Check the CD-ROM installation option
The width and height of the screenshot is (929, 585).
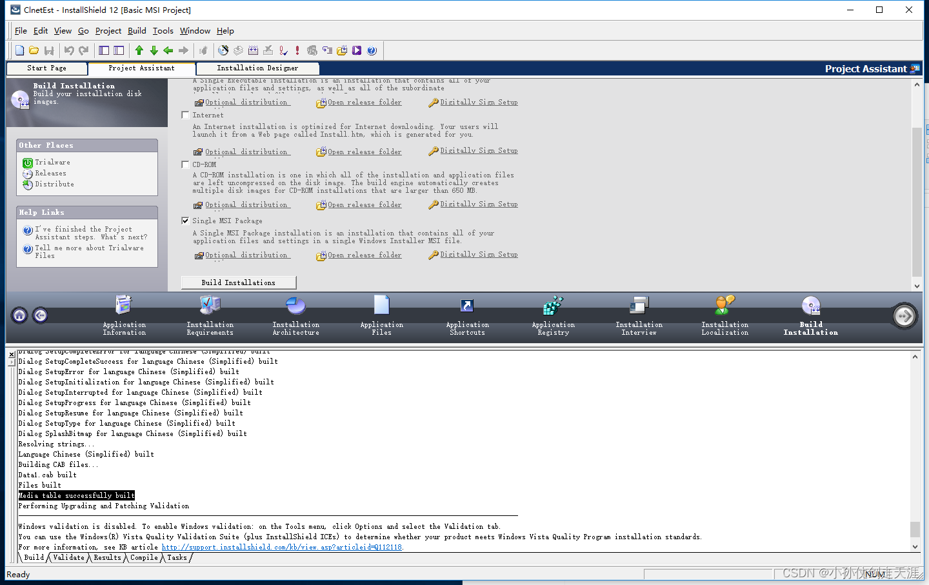click(185, 164)
